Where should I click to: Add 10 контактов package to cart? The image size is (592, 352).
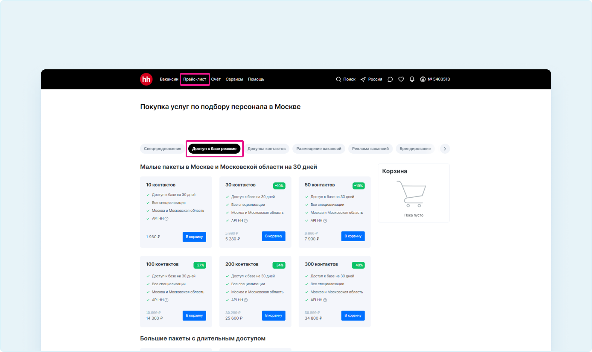coord(194,237)
